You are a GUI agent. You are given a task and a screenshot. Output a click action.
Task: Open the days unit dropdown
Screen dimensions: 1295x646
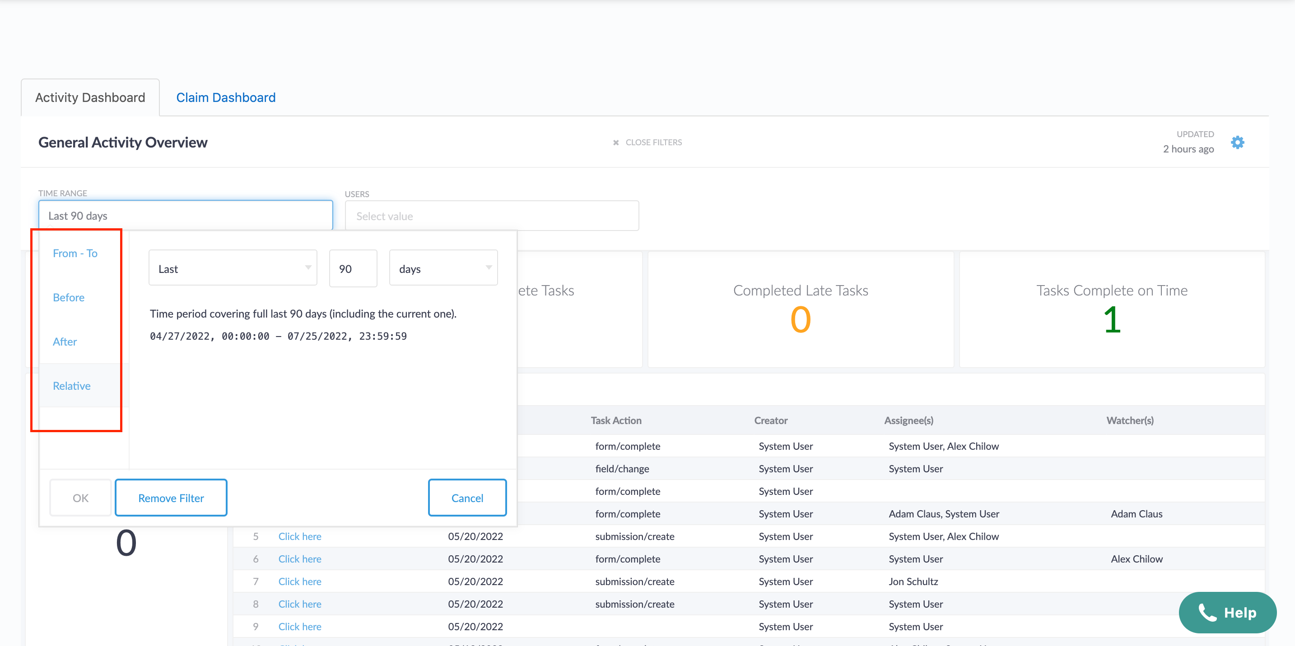[x=443, y=268]
